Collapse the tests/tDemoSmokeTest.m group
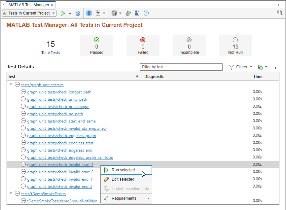 pos(11,193)
